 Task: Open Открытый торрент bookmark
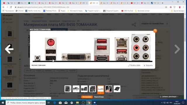point(111,11)
